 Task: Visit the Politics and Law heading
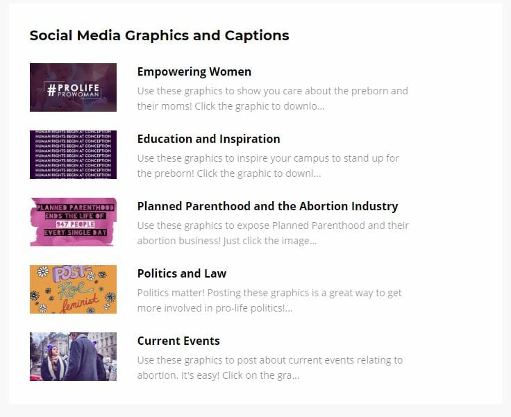[181, 273]
